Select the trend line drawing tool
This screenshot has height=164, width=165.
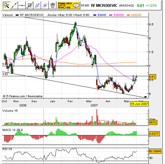tap(14, 5)
